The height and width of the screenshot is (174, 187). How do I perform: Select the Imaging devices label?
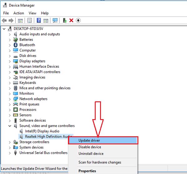pos(32,77)
